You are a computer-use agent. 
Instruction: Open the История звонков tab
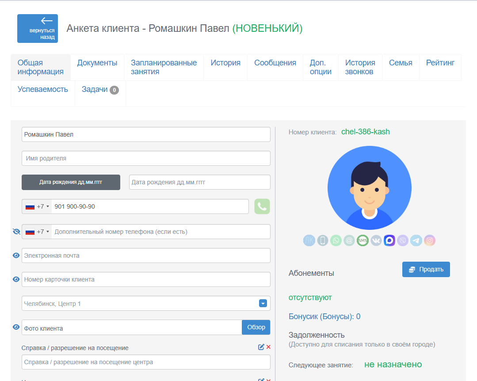coord(360,67)
